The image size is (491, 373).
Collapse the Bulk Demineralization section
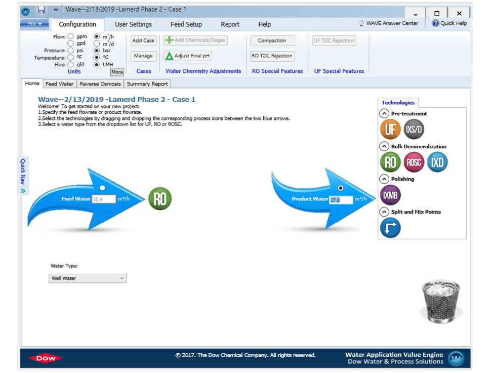pos(384,146)
